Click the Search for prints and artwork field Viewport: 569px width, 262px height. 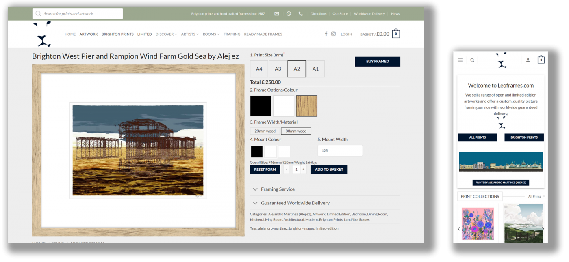78,13
